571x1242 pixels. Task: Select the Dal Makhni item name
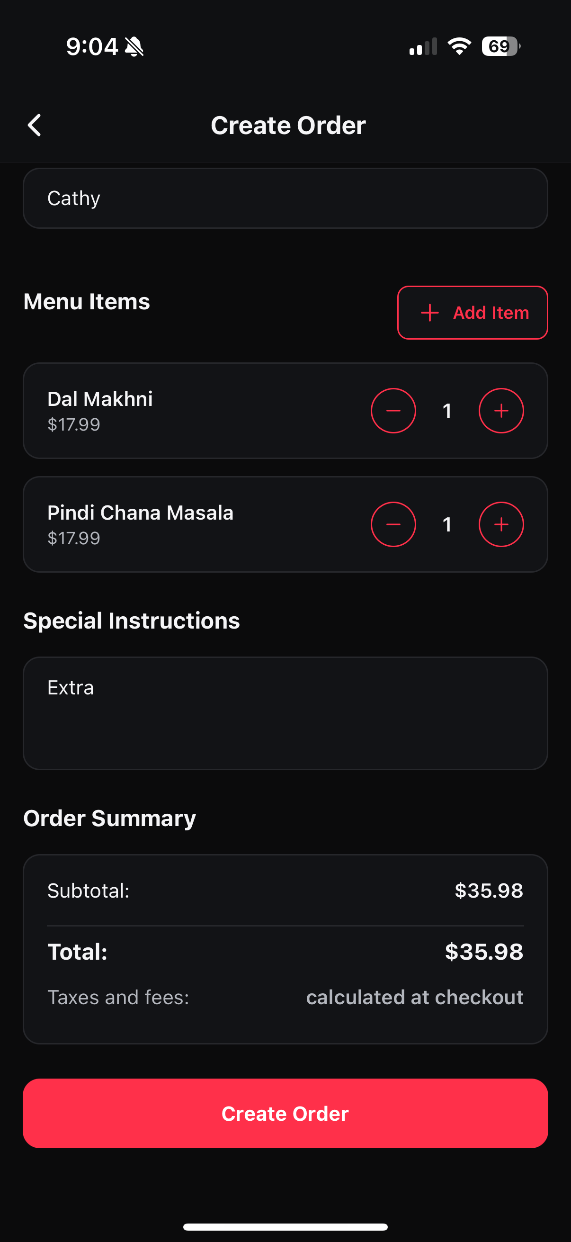click(x=100, y=399)
